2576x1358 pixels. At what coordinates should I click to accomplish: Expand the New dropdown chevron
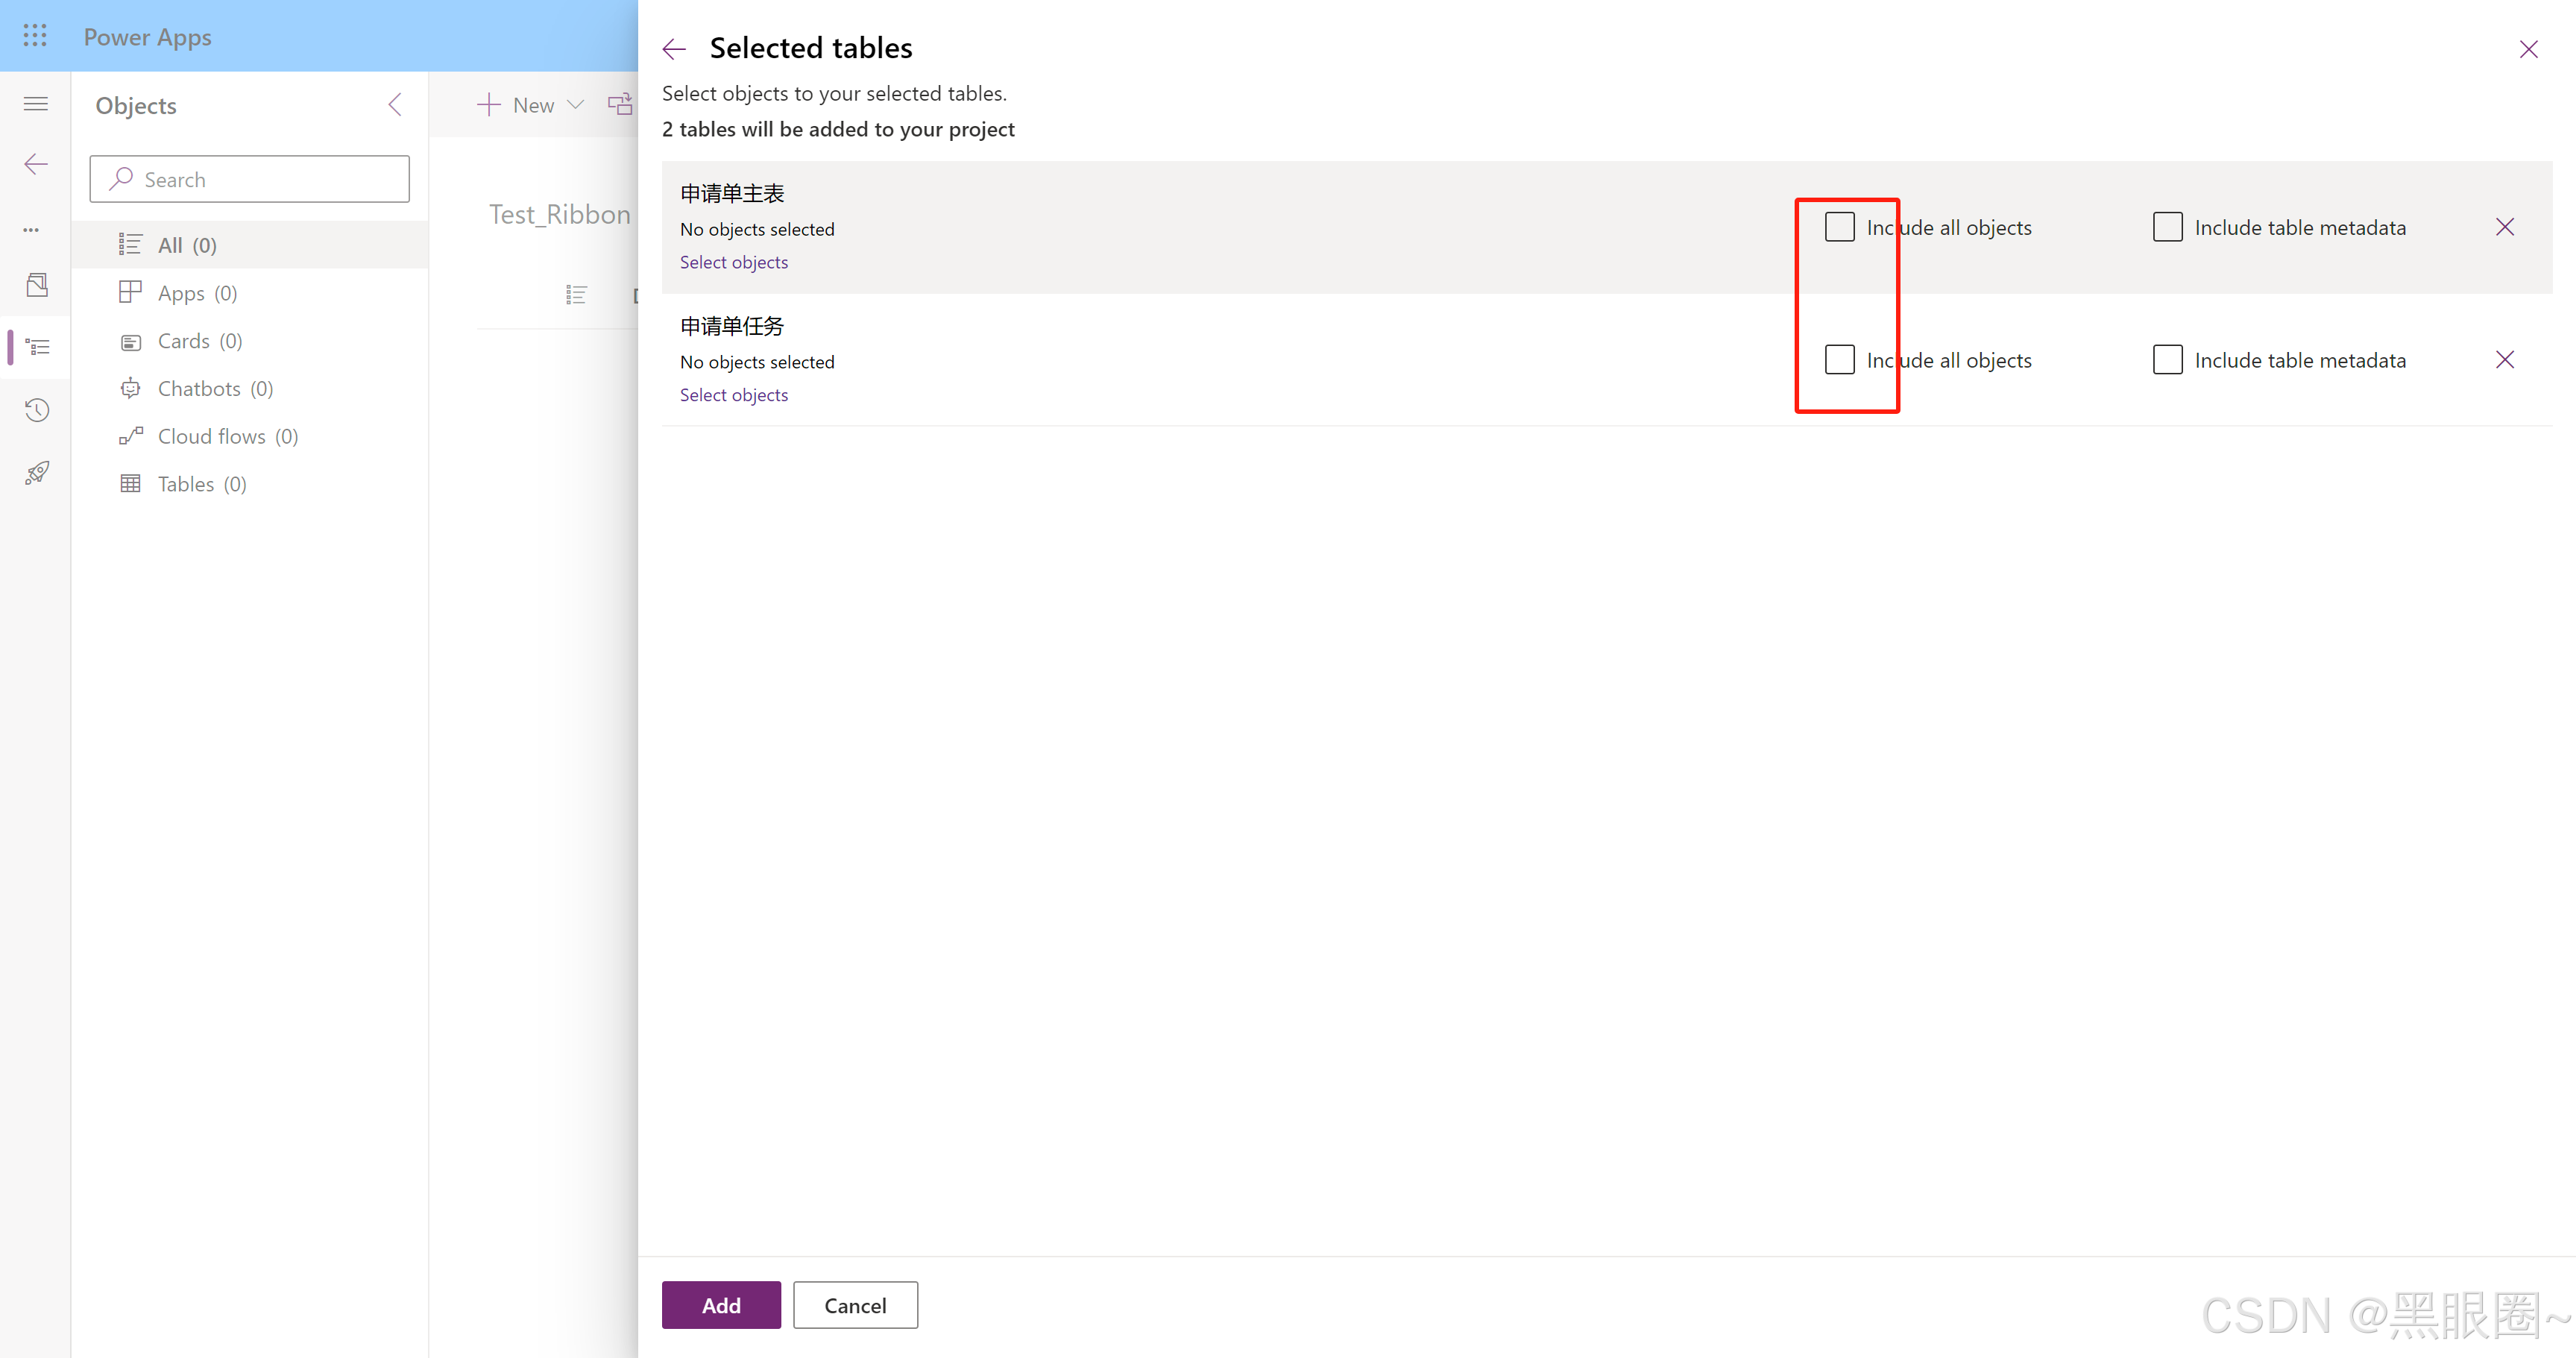click(576, 105)
